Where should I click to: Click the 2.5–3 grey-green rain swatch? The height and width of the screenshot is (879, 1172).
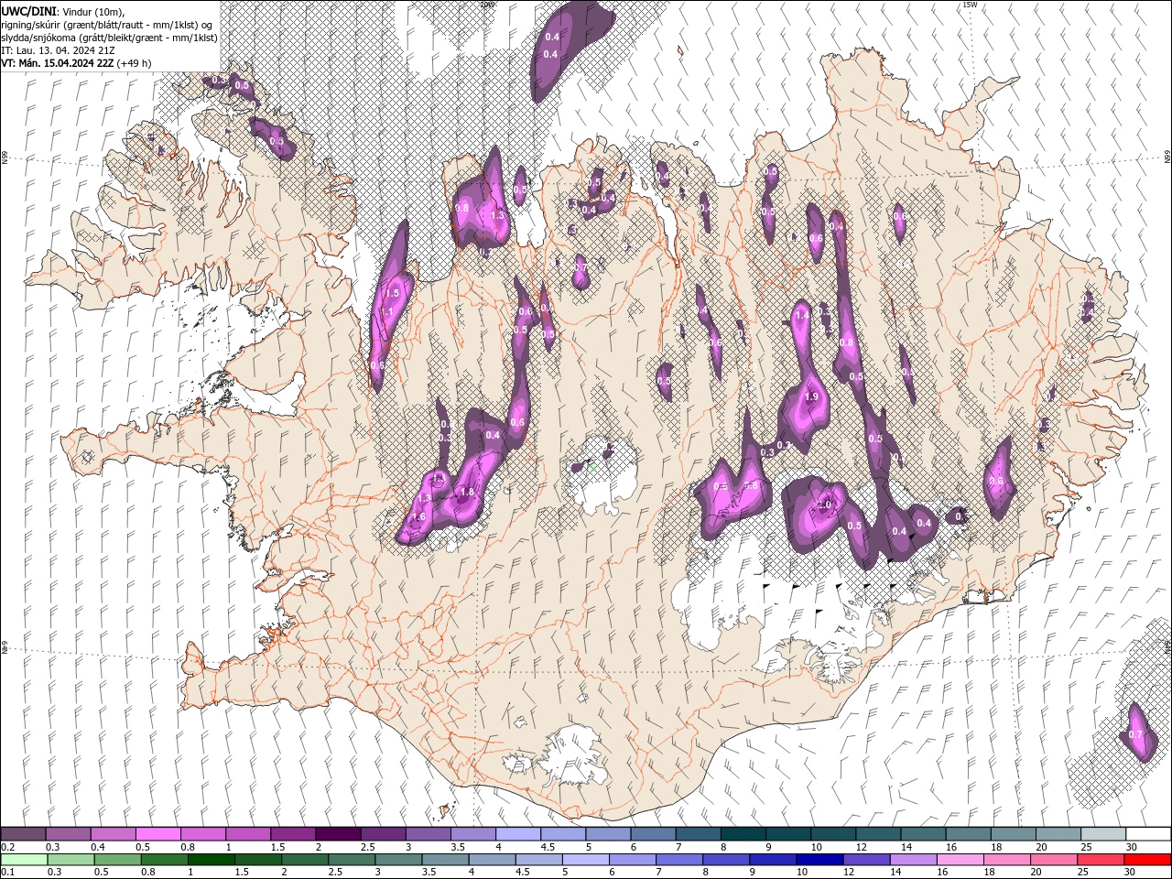352,860
